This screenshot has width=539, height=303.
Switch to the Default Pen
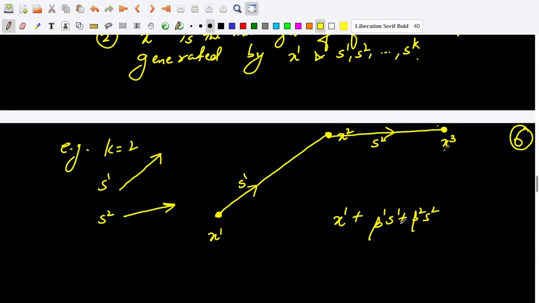pos(179,26)
